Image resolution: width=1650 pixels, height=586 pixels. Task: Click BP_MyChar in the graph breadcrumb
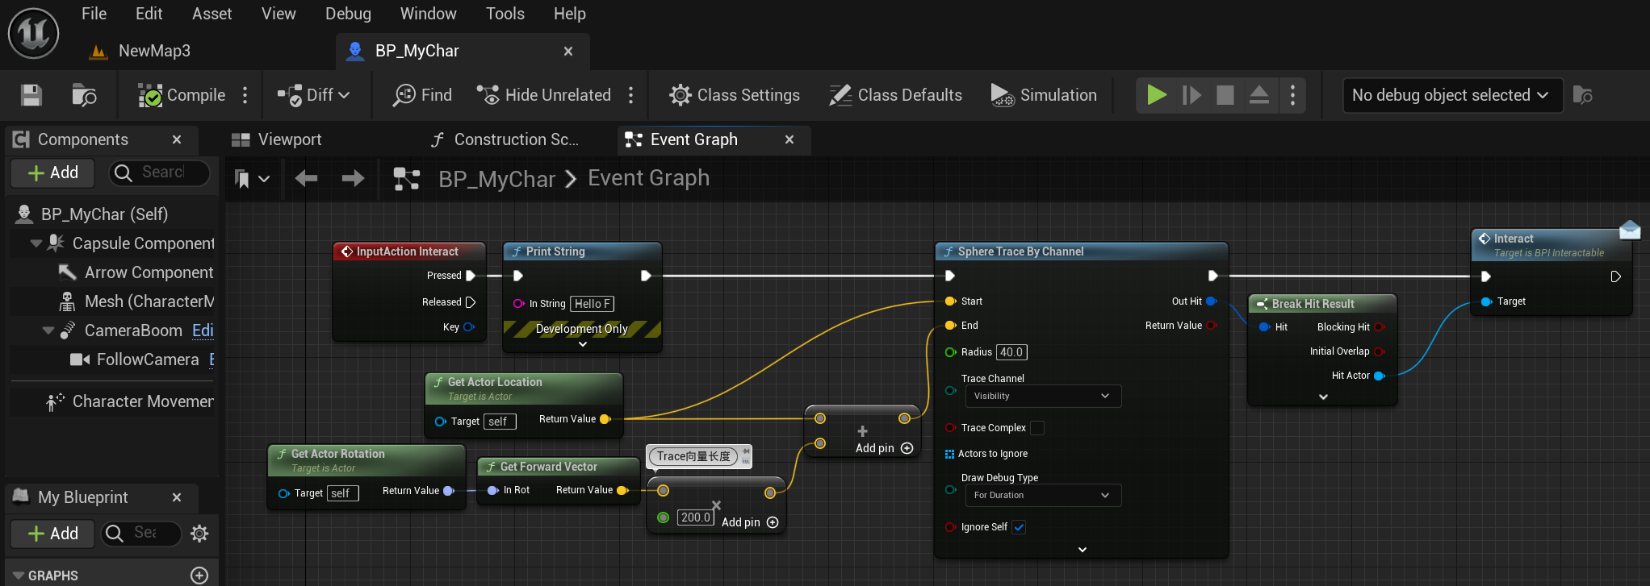tap(496, 178)
